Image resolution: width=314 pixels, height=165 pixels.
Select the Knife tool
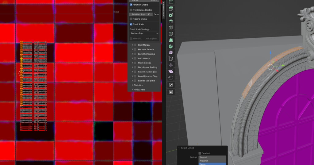pos(171,34)
